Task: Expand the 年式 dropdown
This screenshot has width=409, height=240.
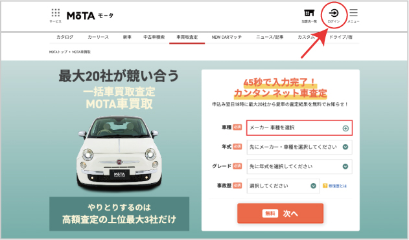Action: [299, 147]
